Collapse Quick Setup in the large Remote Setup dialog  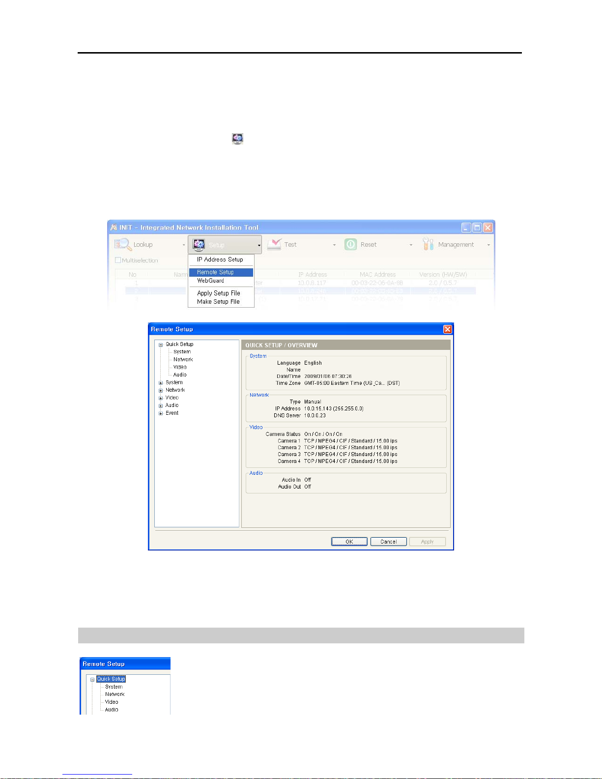(161, 345)
